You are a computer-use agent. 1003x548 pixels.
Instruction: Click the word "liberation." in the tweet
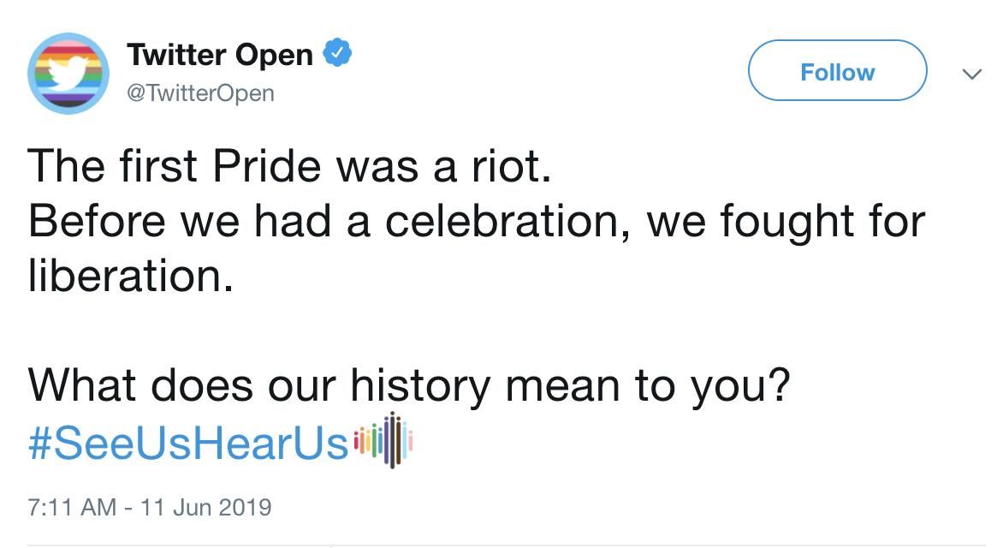[x=130, y=276]
